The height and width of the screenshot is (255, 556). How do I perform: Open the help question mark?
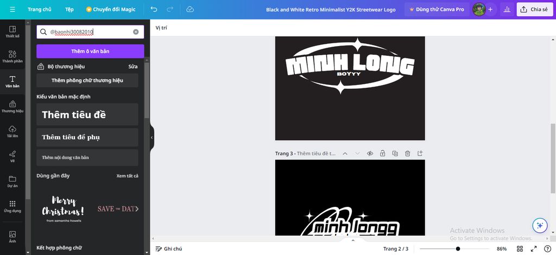pyautogui.click(x=547, y=249)
